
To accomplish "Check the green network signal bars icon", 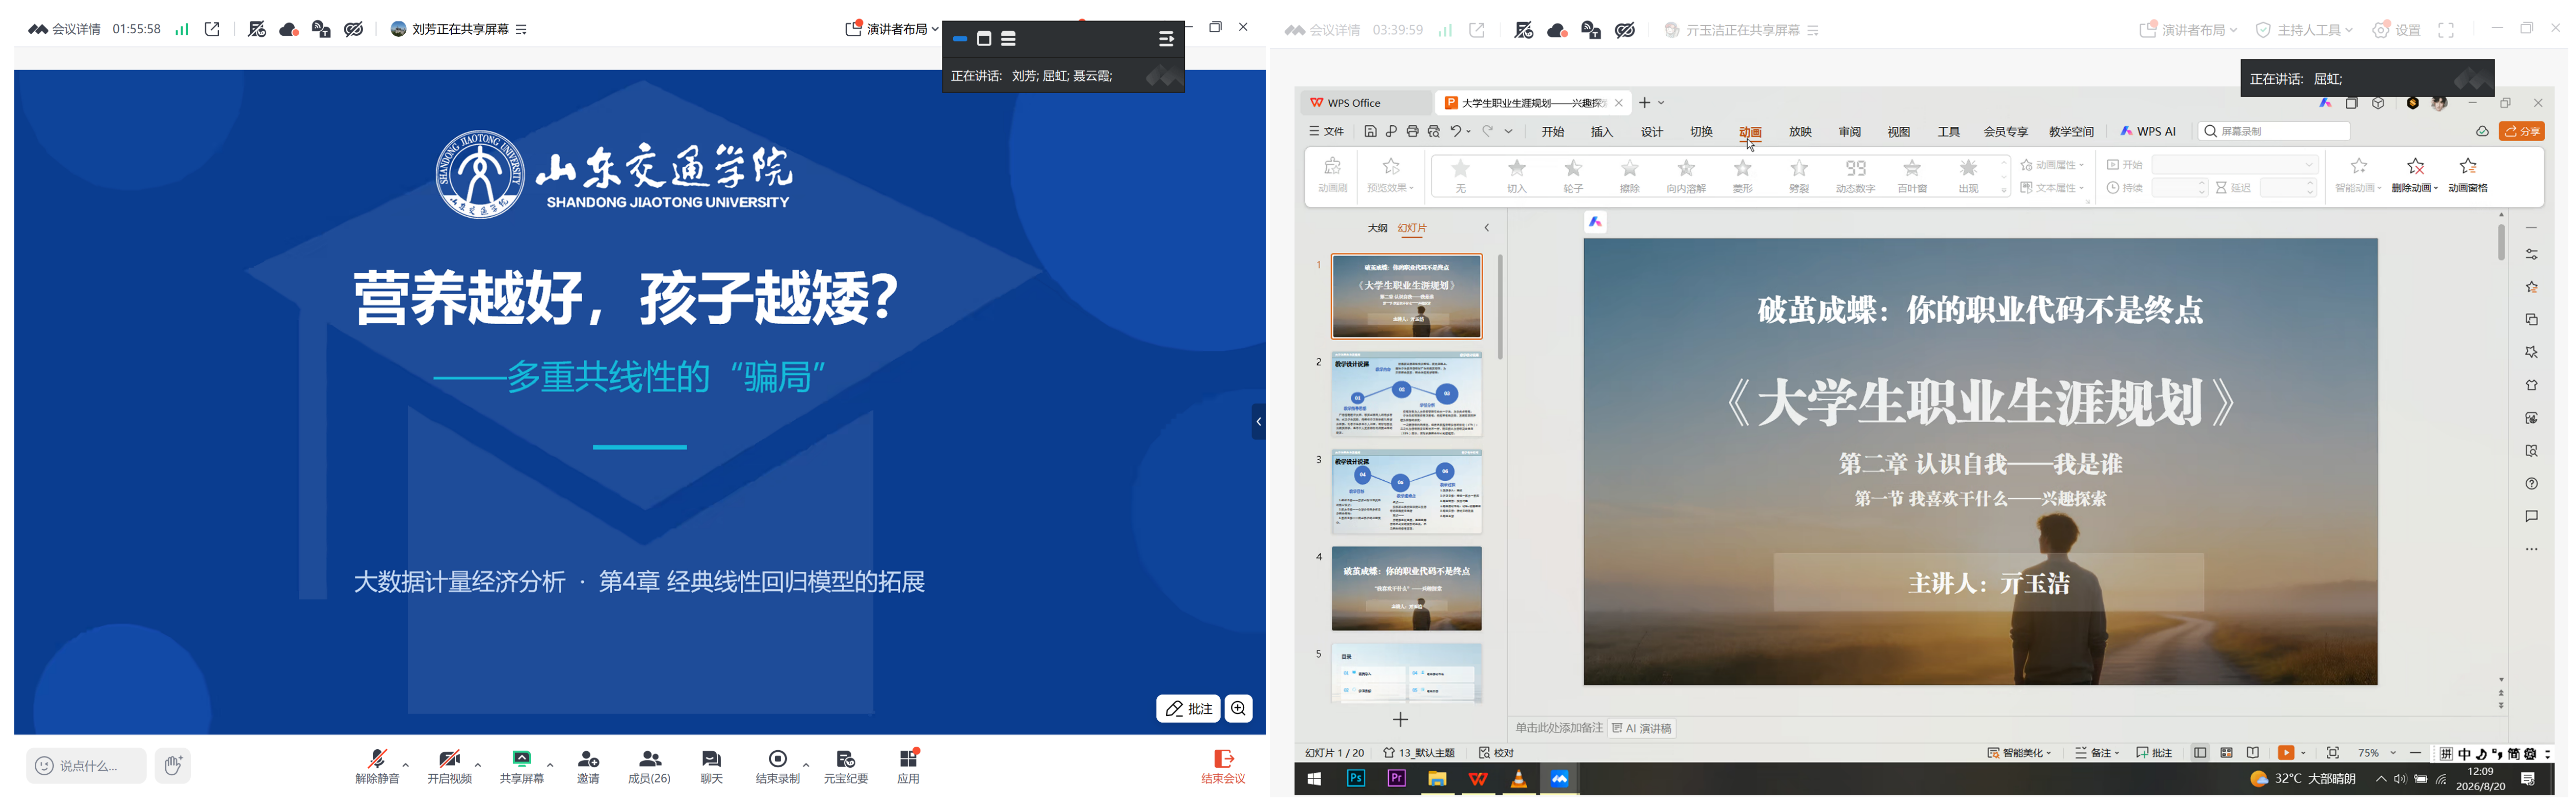I will coord(182,29).
